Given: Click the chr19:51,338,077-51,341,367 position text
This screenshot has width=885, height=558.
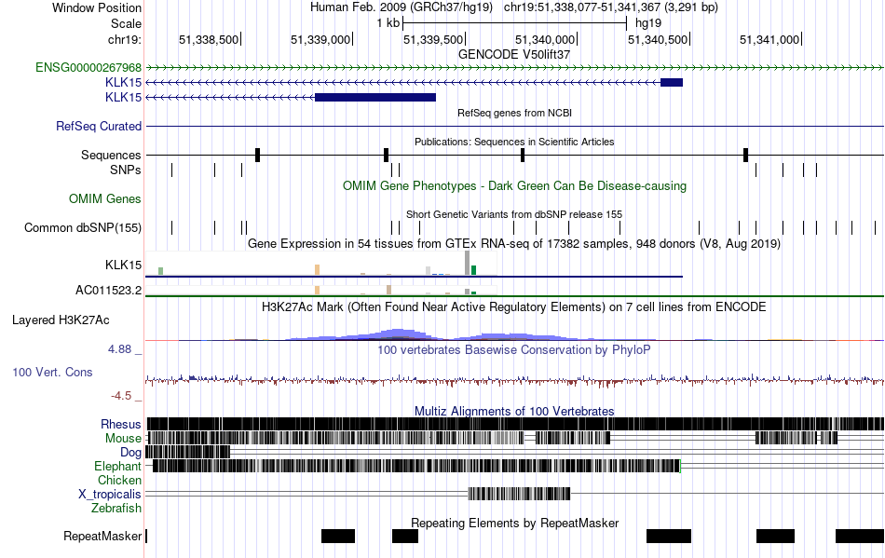Looking at the screenshot, I should click(611, 7).
